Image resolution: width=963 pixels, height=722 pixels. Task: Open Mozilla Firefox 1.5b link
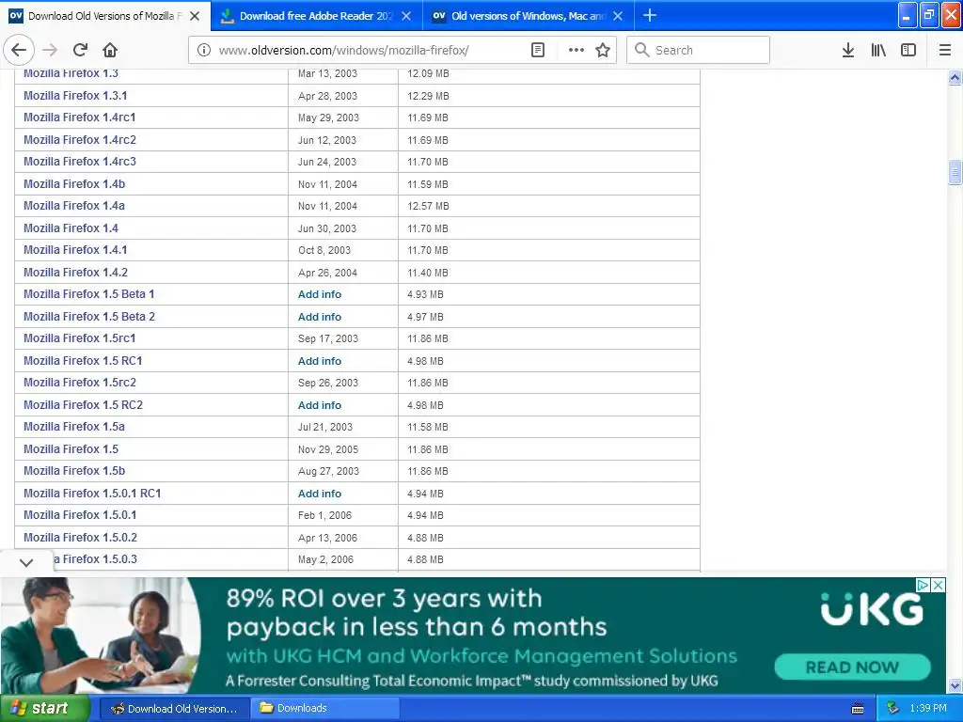(74, 471)
